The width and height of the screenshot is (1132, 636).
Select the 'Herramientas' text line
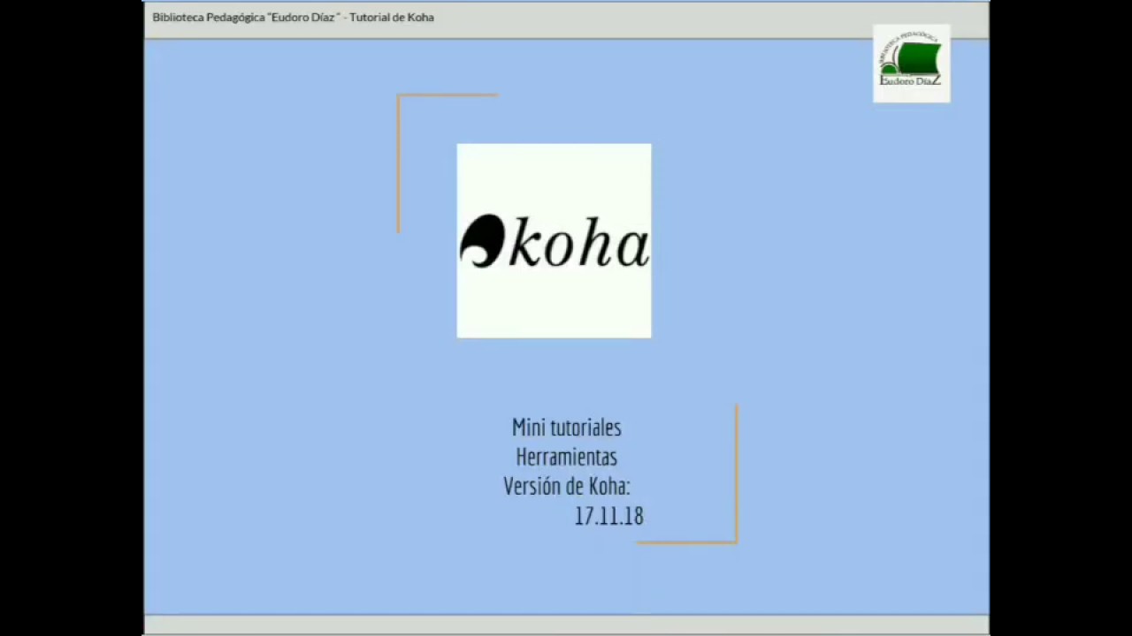click(567, 457)
